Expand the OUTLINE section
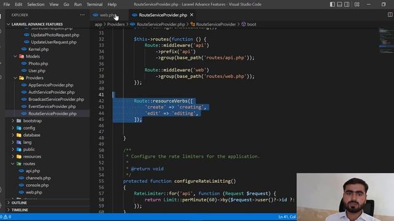The width and height of the screenshot is (394, 221). (x=19, y=203)
